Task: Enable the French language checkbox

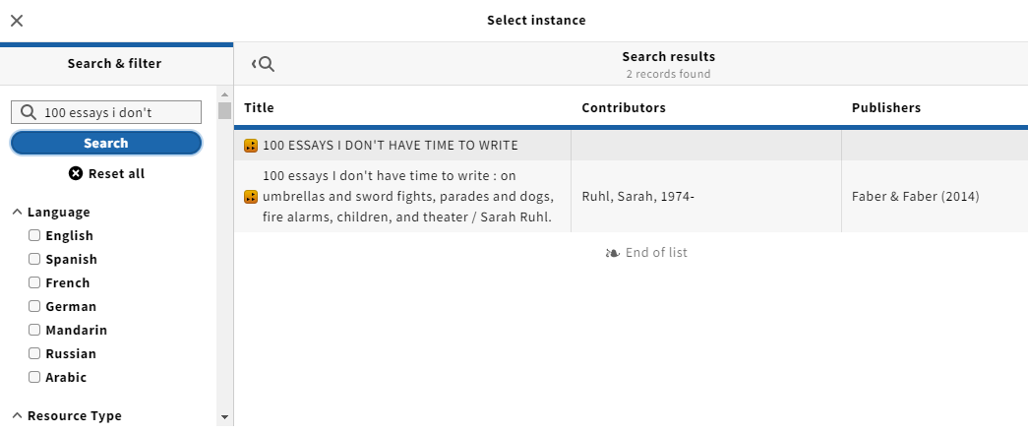Action: point(34,282)
